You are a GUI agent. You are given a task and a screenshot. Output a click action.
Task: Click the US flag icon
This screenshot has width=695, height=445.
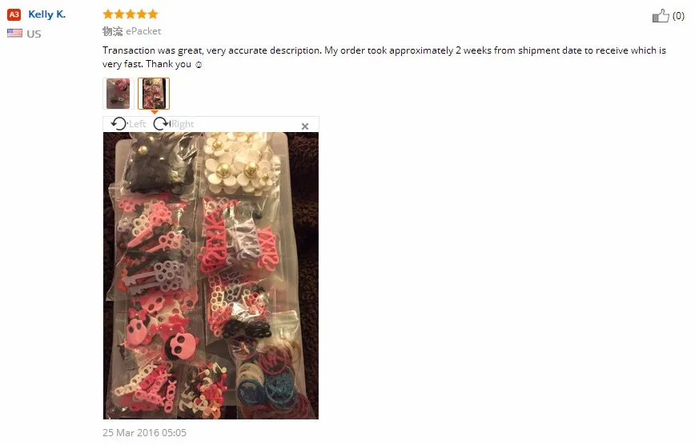click(14, 34)
